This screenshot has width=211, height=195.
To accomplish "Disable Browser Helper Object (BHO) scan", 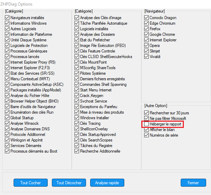I will (7, 101).
